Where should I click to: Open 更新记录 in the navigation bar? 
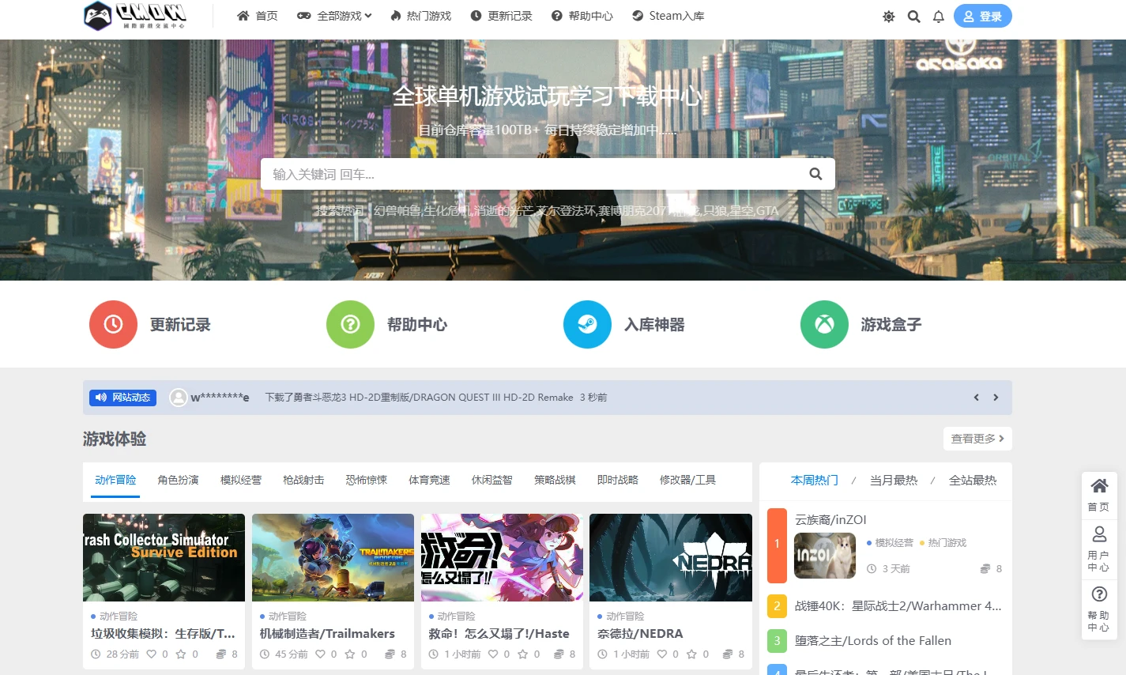(501, 16)
